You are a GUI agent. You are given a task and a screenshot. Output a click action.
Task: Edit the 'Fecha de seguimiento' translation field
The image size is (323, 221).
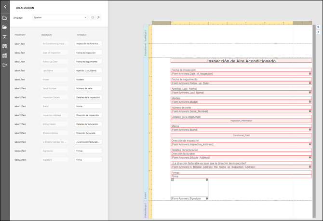tap(88, 62)
